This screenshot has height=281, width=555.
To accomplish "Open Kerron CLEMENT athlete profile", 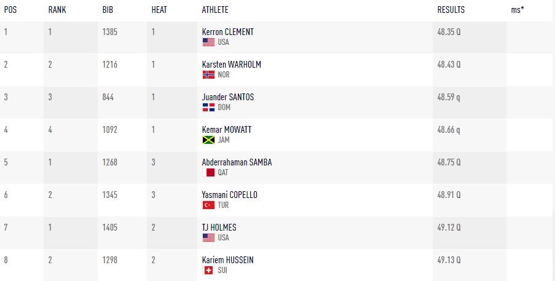I will [227, 32].
